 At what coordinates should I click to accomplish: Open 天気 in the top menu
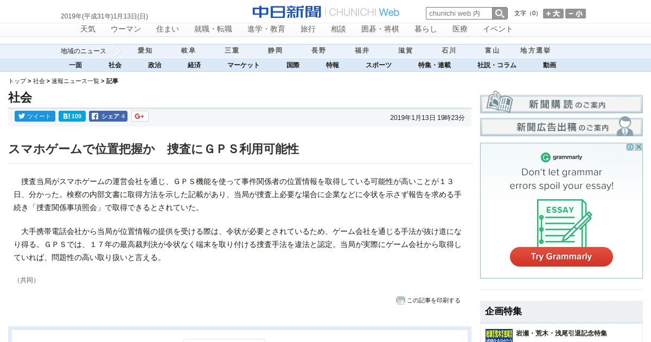[88, 29]
